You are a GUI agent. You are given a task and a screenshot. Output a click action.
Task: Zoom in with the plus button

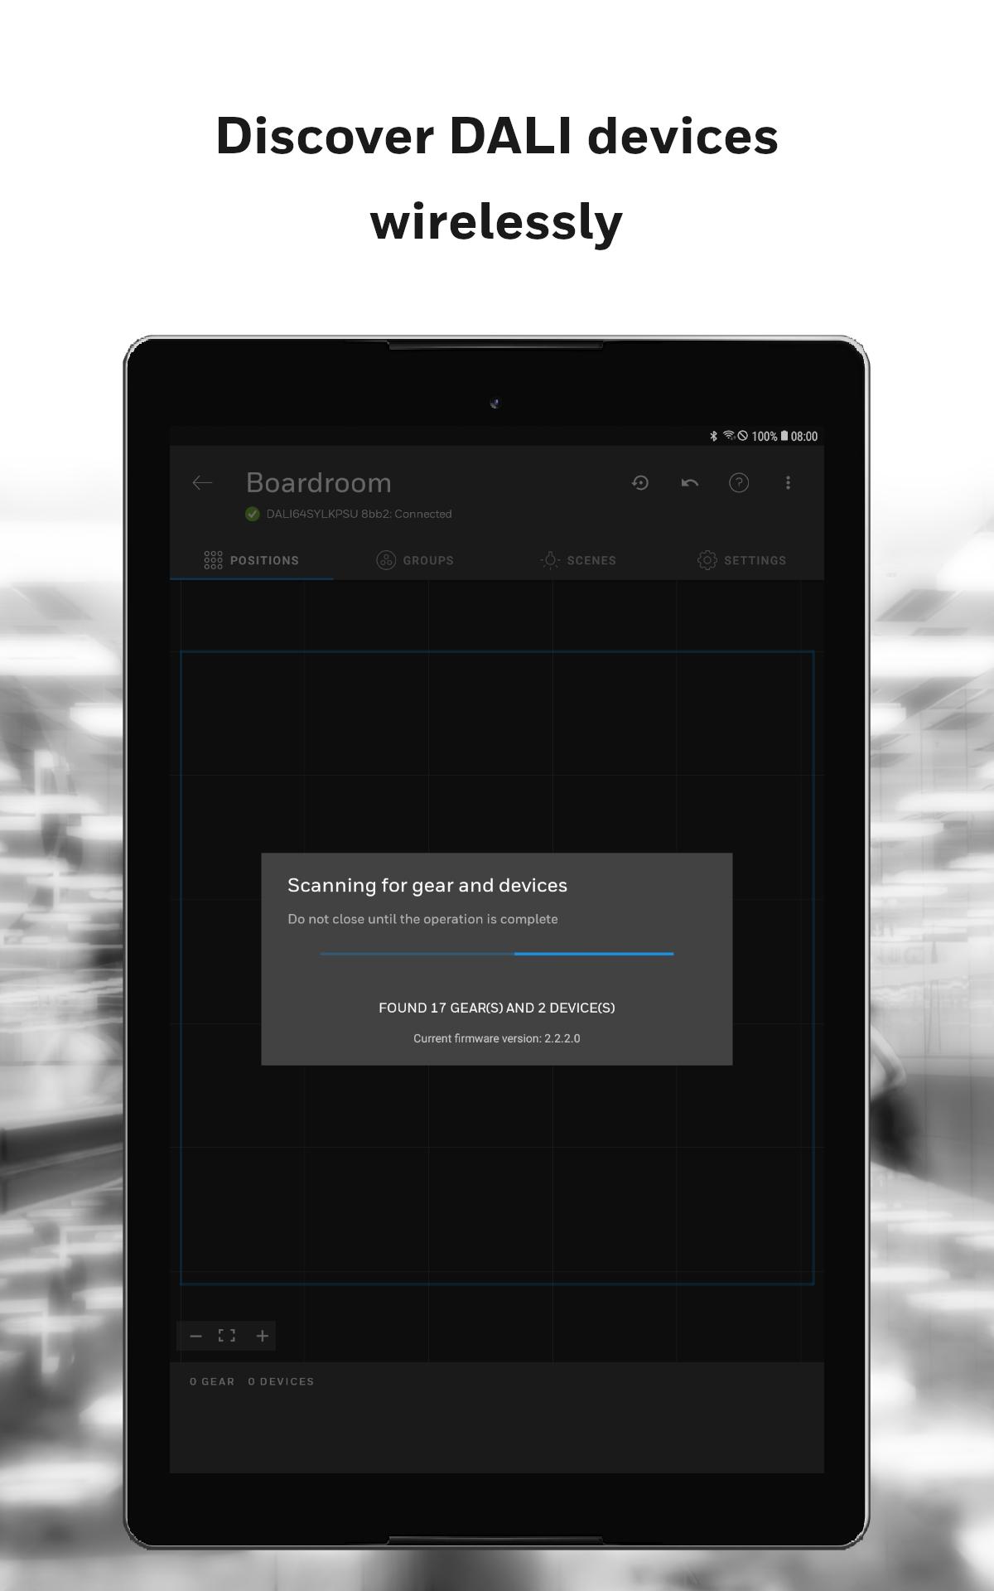pyautogui.click(x=263, y=1336)
